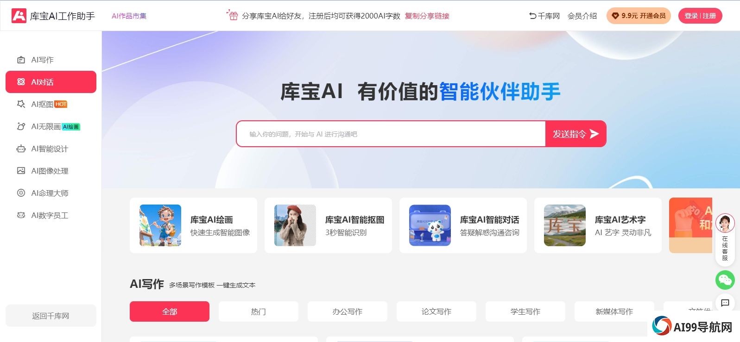The width and height of the screenshot is (740, 342).
Task: Click the 复制分享链接 link
Action: [427, 16]
